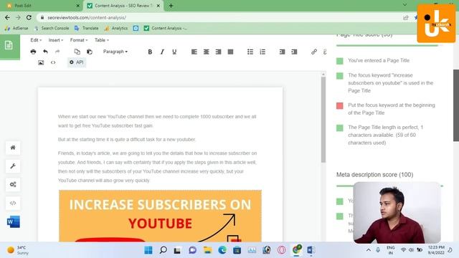Image resolution: width=459 pixels, height=258 pixels.
Task: Insert a numbered list
Action: coord(262,52)
